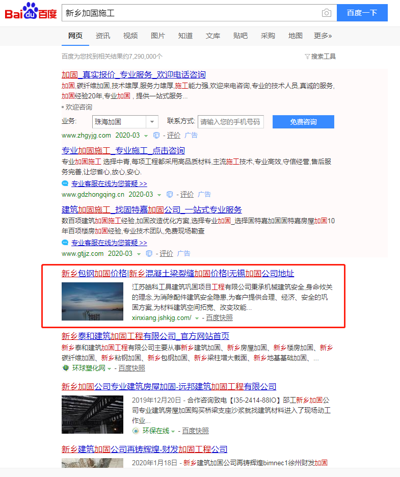Click the 保 shield icon beside www.gdzhongqing.cn
The height and width of the screenshot is (477, 400).
point(170,194)
